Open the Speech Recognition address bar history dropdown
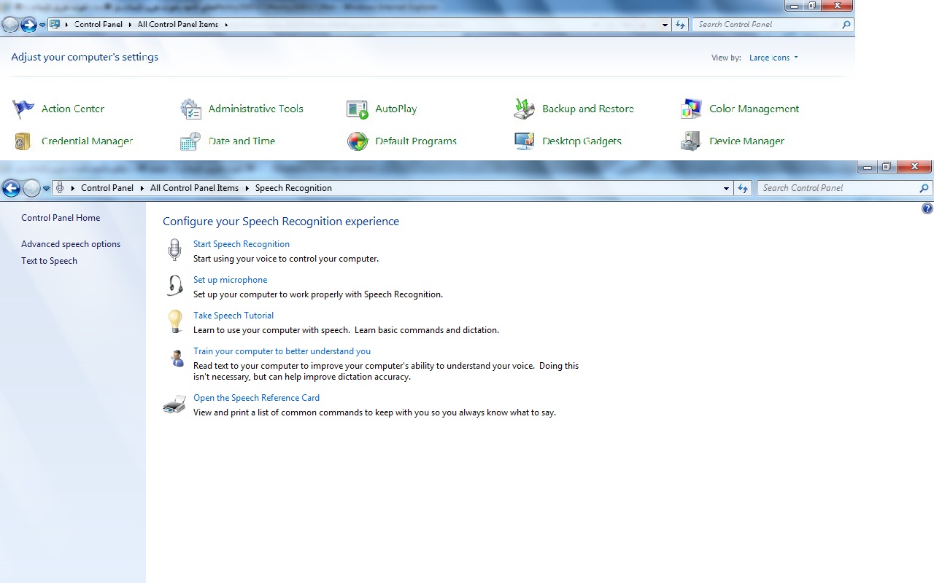The width and height of the screenshot is (934, 583). (x=726, y=189)
